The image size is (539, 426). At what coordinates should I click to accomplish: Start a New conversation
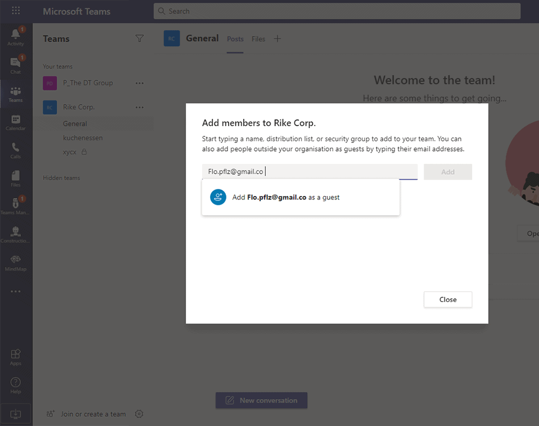pos(261,400)
